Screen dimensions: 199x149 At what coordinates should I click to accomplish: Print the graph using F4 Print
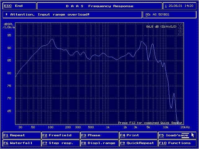click(138, 135)
